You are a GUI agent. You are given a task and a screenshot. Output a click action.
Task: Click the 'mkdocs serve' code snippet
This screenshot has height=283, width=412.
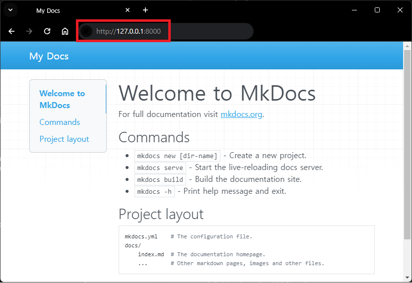(160, 168)
